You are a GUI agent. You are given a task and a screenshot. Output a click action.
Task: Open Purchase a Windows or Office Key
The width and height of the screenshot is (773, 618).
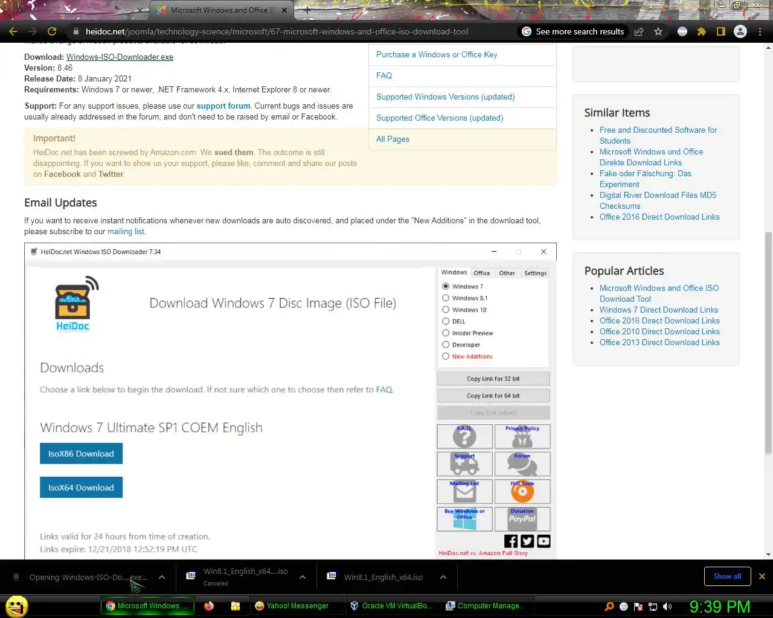click(437, 54)
